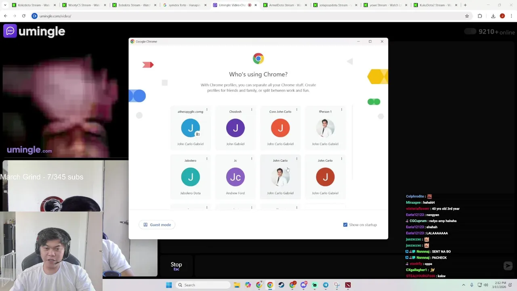
Task: Open the volume control in system tray
Action: 486,285
